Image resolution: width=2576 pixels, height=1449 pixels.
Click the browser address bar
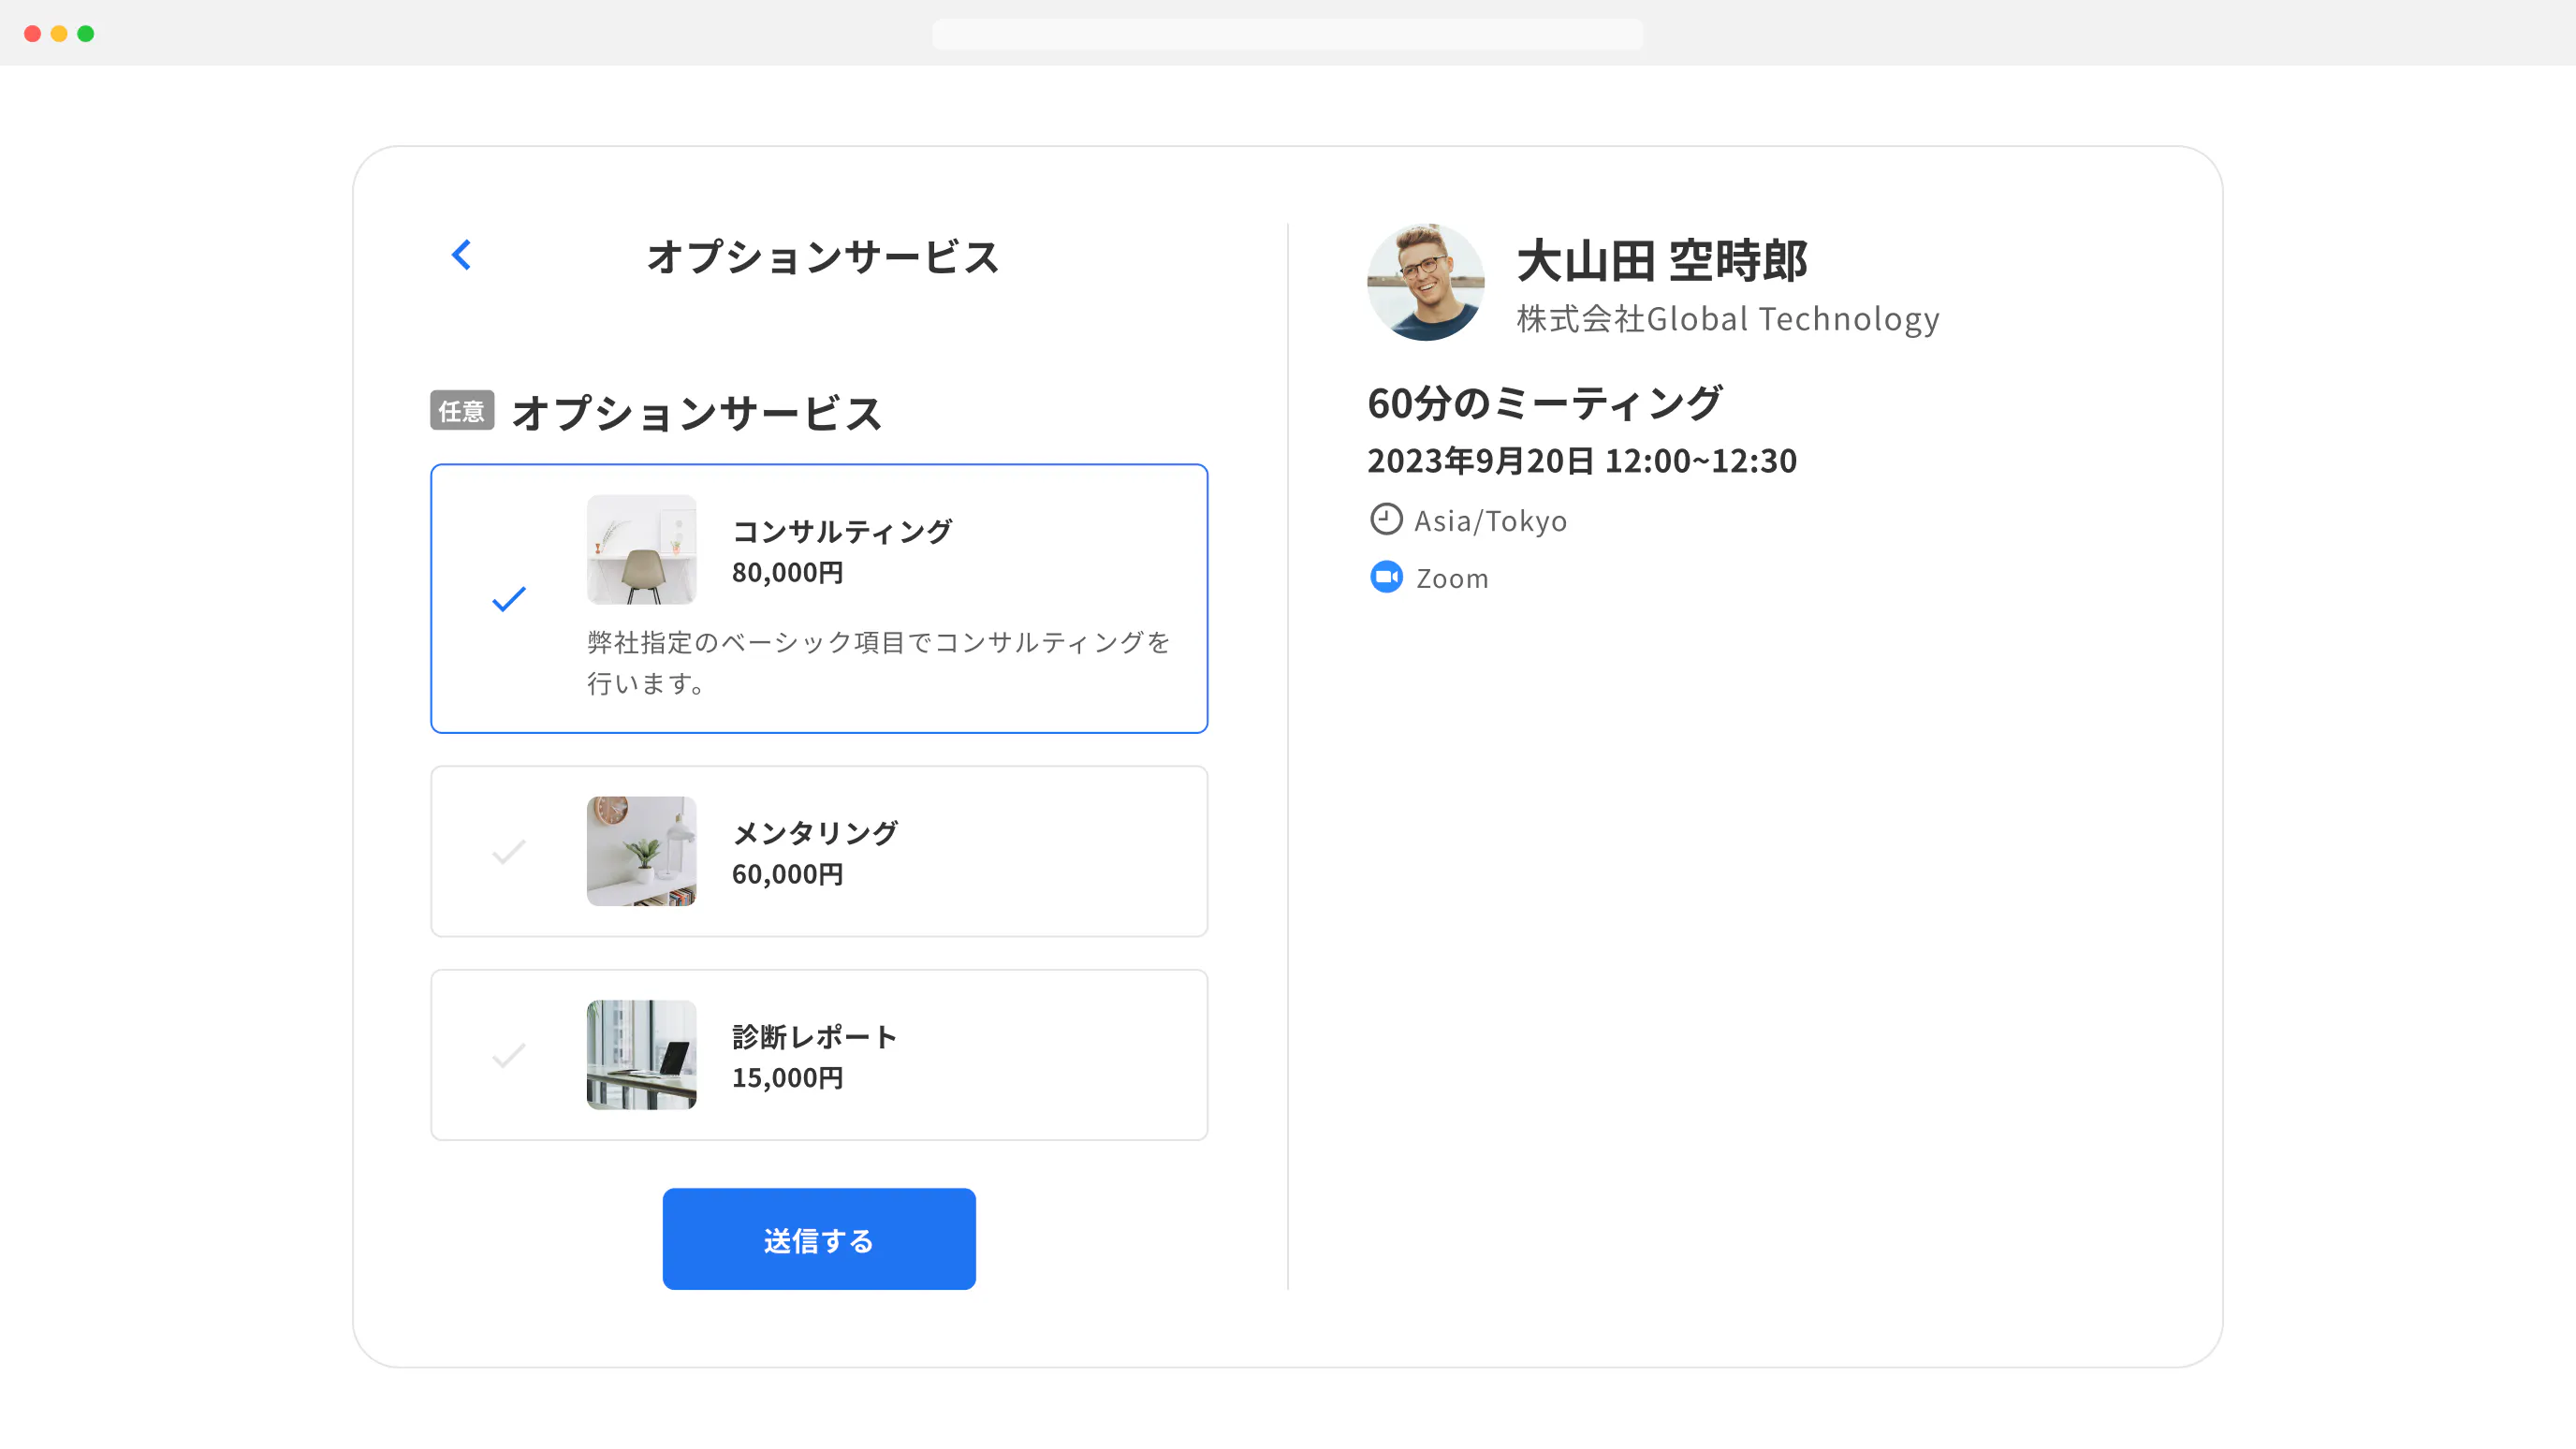1287,33
